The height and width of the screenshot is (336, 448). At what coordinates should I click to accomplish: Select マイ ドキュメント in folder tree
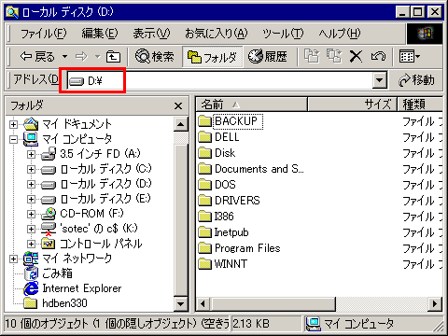point(77,124)
